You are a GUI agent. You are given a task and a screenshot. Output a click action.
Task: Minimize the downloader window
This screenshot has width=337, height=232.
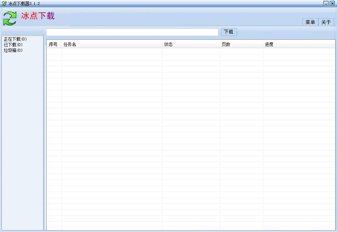pyautogui.click(x=326, y=3)
